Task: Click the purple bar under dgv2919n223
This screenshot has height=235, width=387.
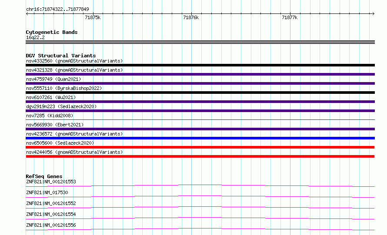Action: click(200, 111)
